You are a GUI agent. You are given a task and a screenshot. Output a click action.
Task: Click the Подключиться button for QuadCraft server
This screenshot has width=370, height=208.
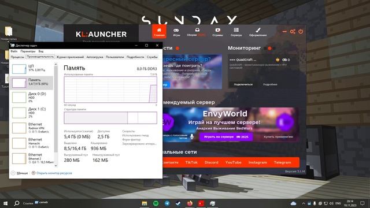click(243, 84)
